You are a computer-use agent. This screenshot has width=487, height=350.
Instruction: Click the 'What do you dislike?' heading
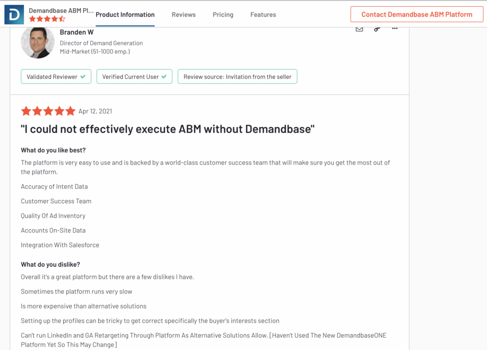[50, 264]
